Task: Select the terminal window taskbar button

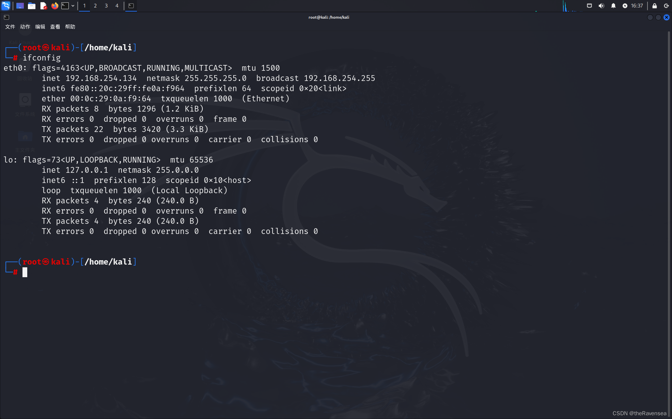Action: (131, 6)
